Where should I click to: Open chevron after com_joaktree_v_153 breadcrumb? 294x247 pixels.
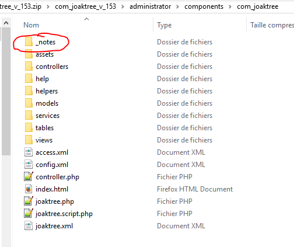(x=123, y=7)
